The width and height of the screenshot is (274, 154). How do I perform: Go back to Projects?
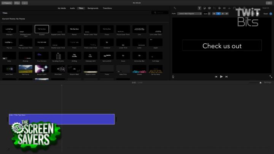click(x=8, y=3)
